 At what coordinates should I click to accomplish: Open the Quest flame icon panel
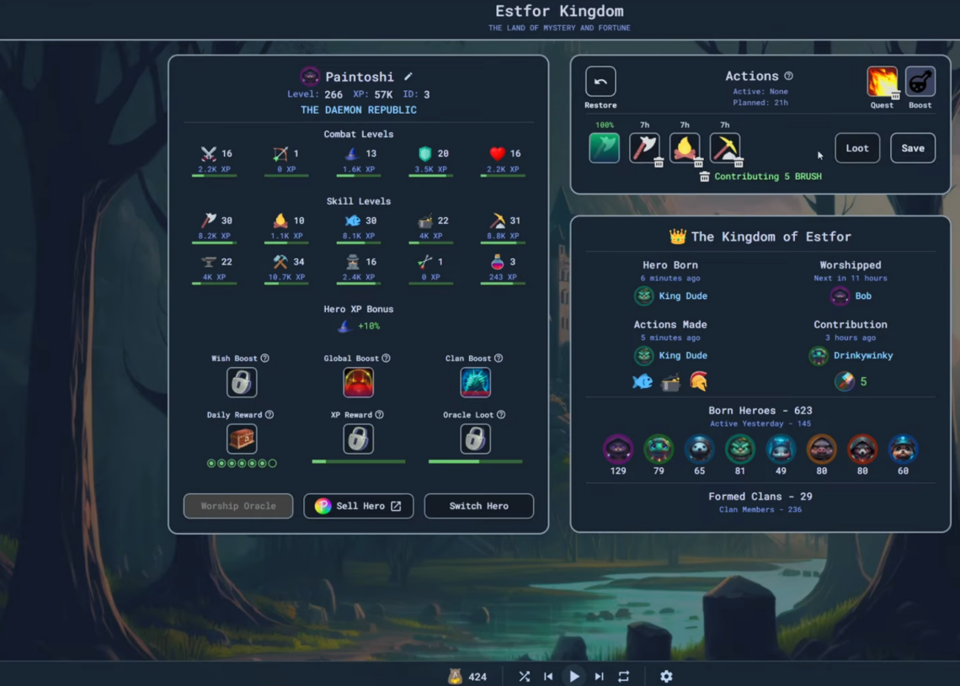coord(882,82)
